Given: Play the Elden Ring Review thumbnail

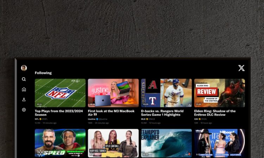Looking at the screenshot, I should (x=220, y=93).
